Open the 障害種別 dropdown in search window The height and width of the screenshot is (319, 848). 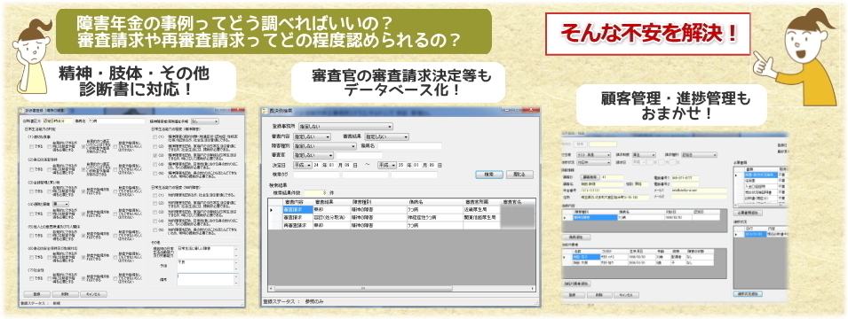[324, 145]
